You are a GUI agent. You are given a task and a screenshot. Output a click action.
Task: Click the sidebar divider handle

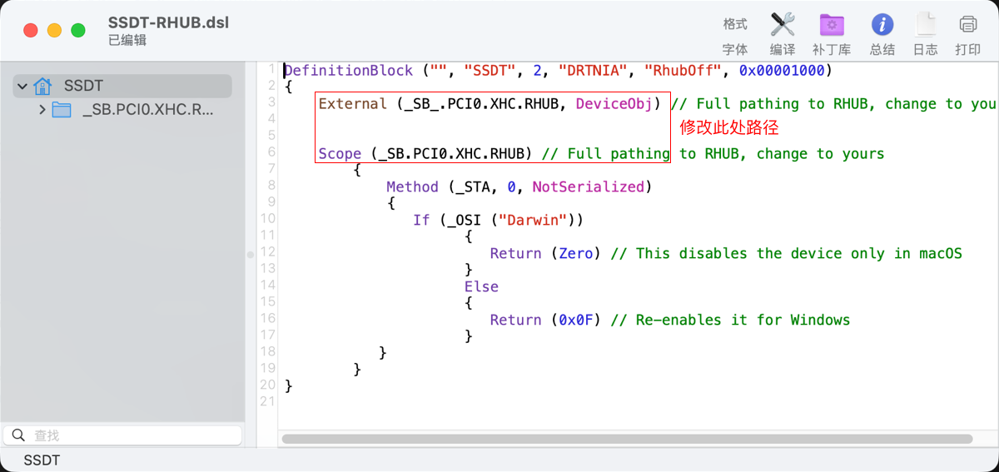pyautogui.click(x=250, y=255)
